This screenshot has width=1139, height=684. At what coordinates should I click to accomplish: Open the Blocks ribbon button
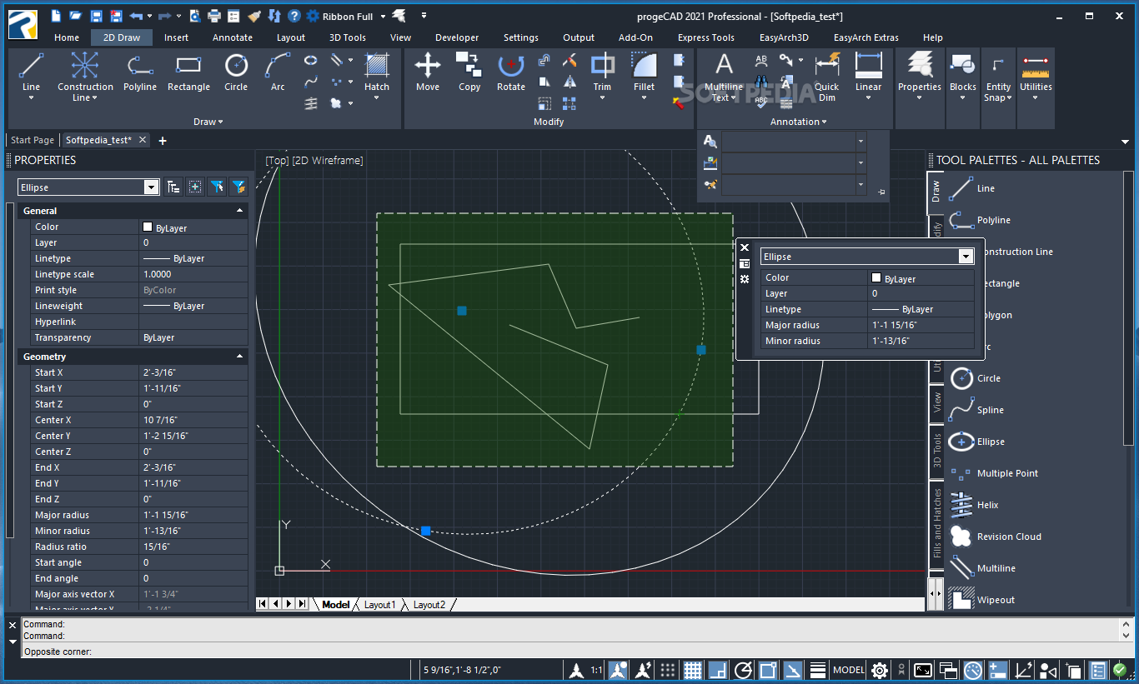point(962,75)
